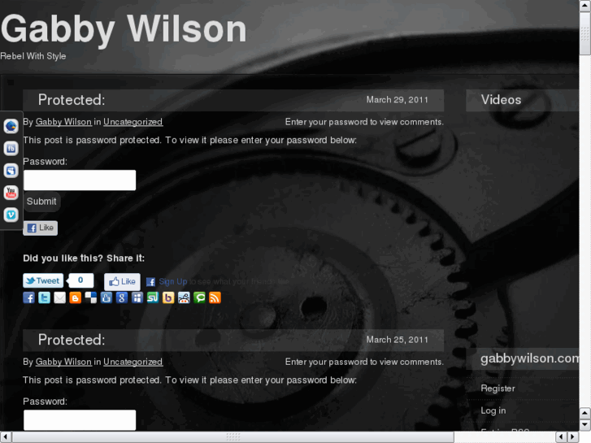This screenshot has height=443, width=591.
Task: Click the Gabby Wilson site title
Action: [x=124, y=29]
